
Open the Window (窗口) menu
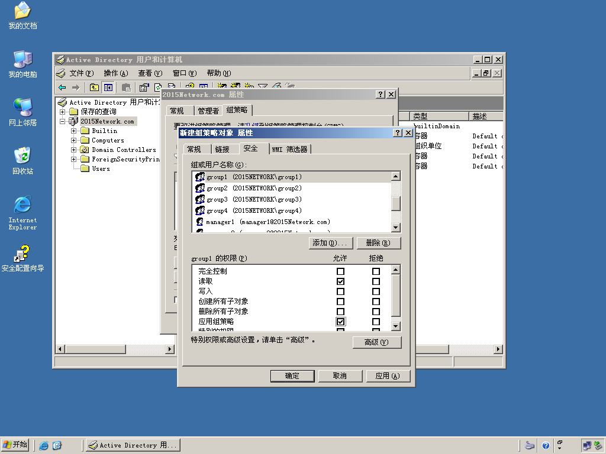pyautogui.click(x=185, y=73)
